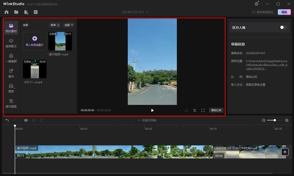
Task: Open the 排序 sort dropdown
Action: click(55, 25)
